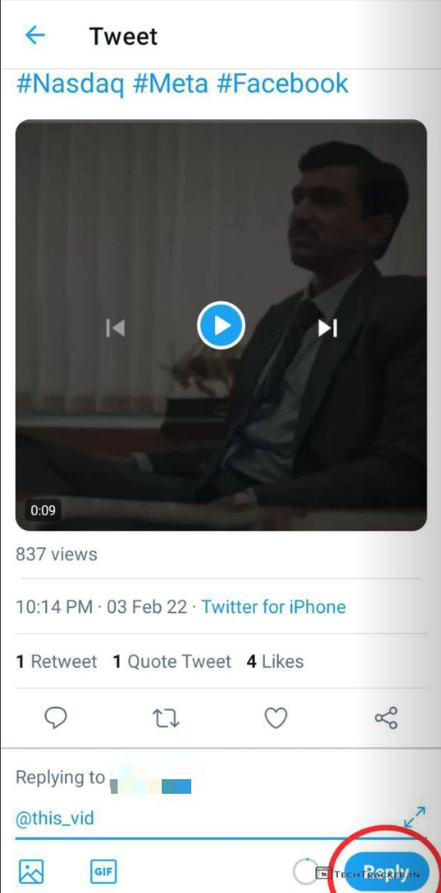The width and height of the screenshot is (441, 893).
Task: Play the tweet video
Action: pos(221,325)
